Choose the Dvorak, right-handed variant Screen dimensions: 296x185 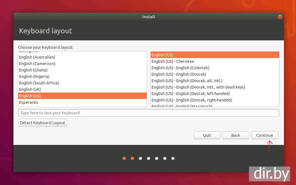215,100
